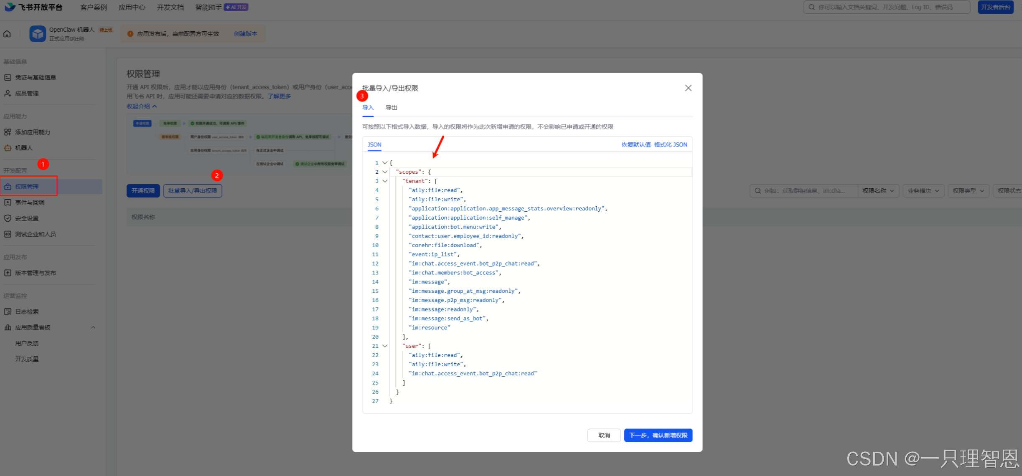The image size is (1022, 476).
Task: Open 权限名称 dropdown filter
Action: pyautogui.click(x=878, y=191)
